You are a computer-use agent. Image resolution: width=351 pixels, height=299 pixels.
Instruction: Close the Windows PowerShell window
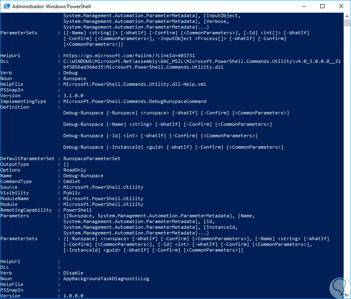point(341,6)
